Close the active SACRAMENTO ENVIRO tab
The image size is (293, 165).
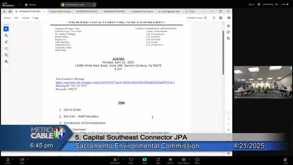point(44,11)
